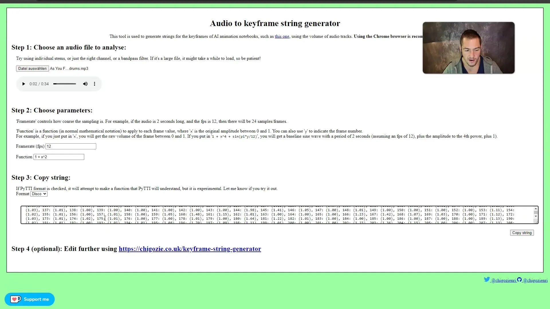Click Step 1 section header to focus it
Viewport: 550px width, 309px height.
coord(69,47)
